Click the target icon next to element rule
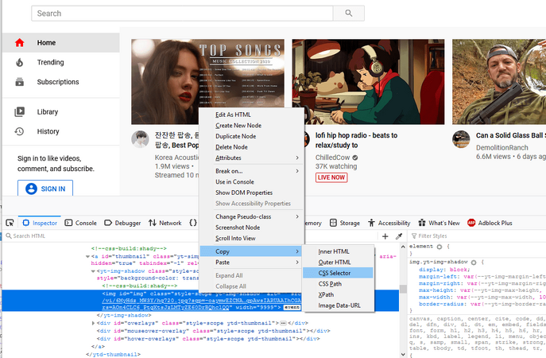This screenshot has width=546, height=358. pyautogui.click(x=440, y=247)
